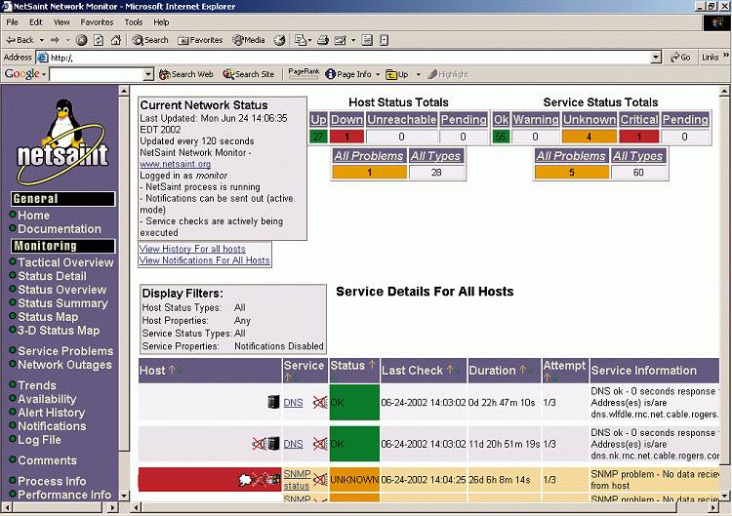The width and height of the screenshot is (732, 516).
Task: Click the comment icon in SNMP host row
Action: (246, 479)
